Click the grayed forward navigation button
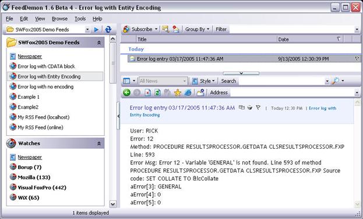 coord(137,92)
